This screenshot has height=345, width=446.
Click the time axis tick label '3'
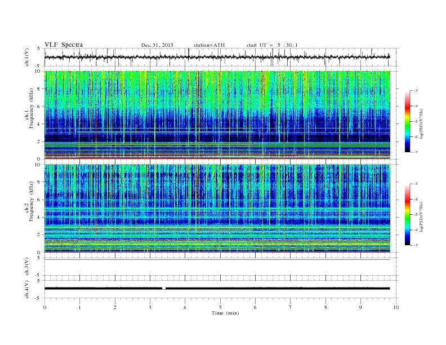click(150, 307)
